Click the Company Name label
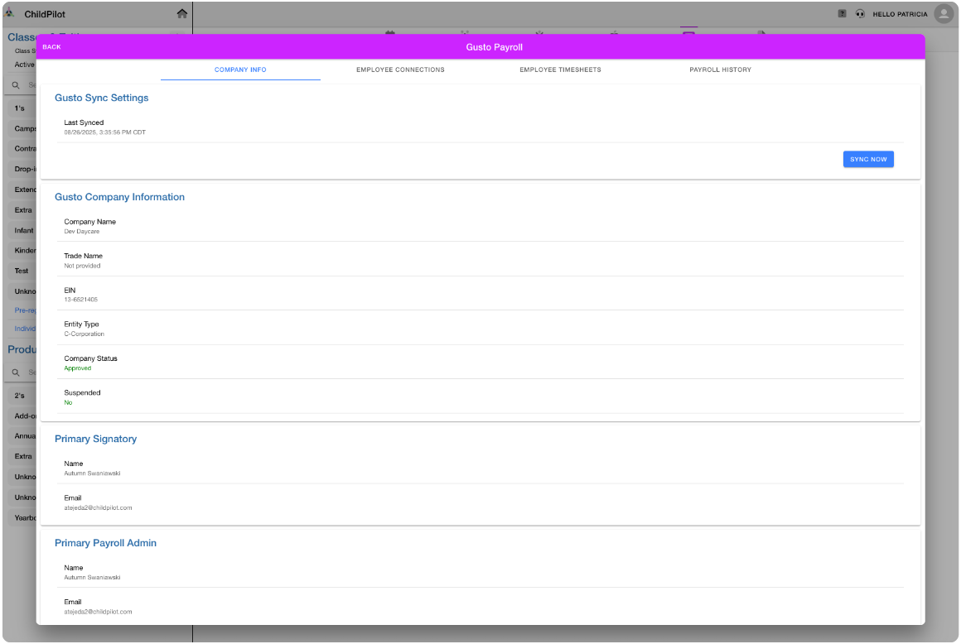The width and height of the screenshot is (961, 644). (x=90, y=222)
